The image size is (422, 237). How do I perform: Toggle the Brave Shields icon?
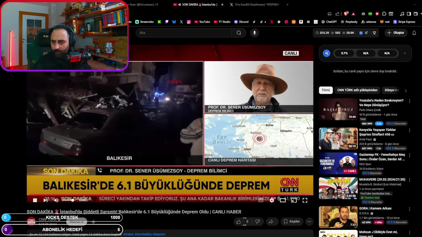point(346,14)
